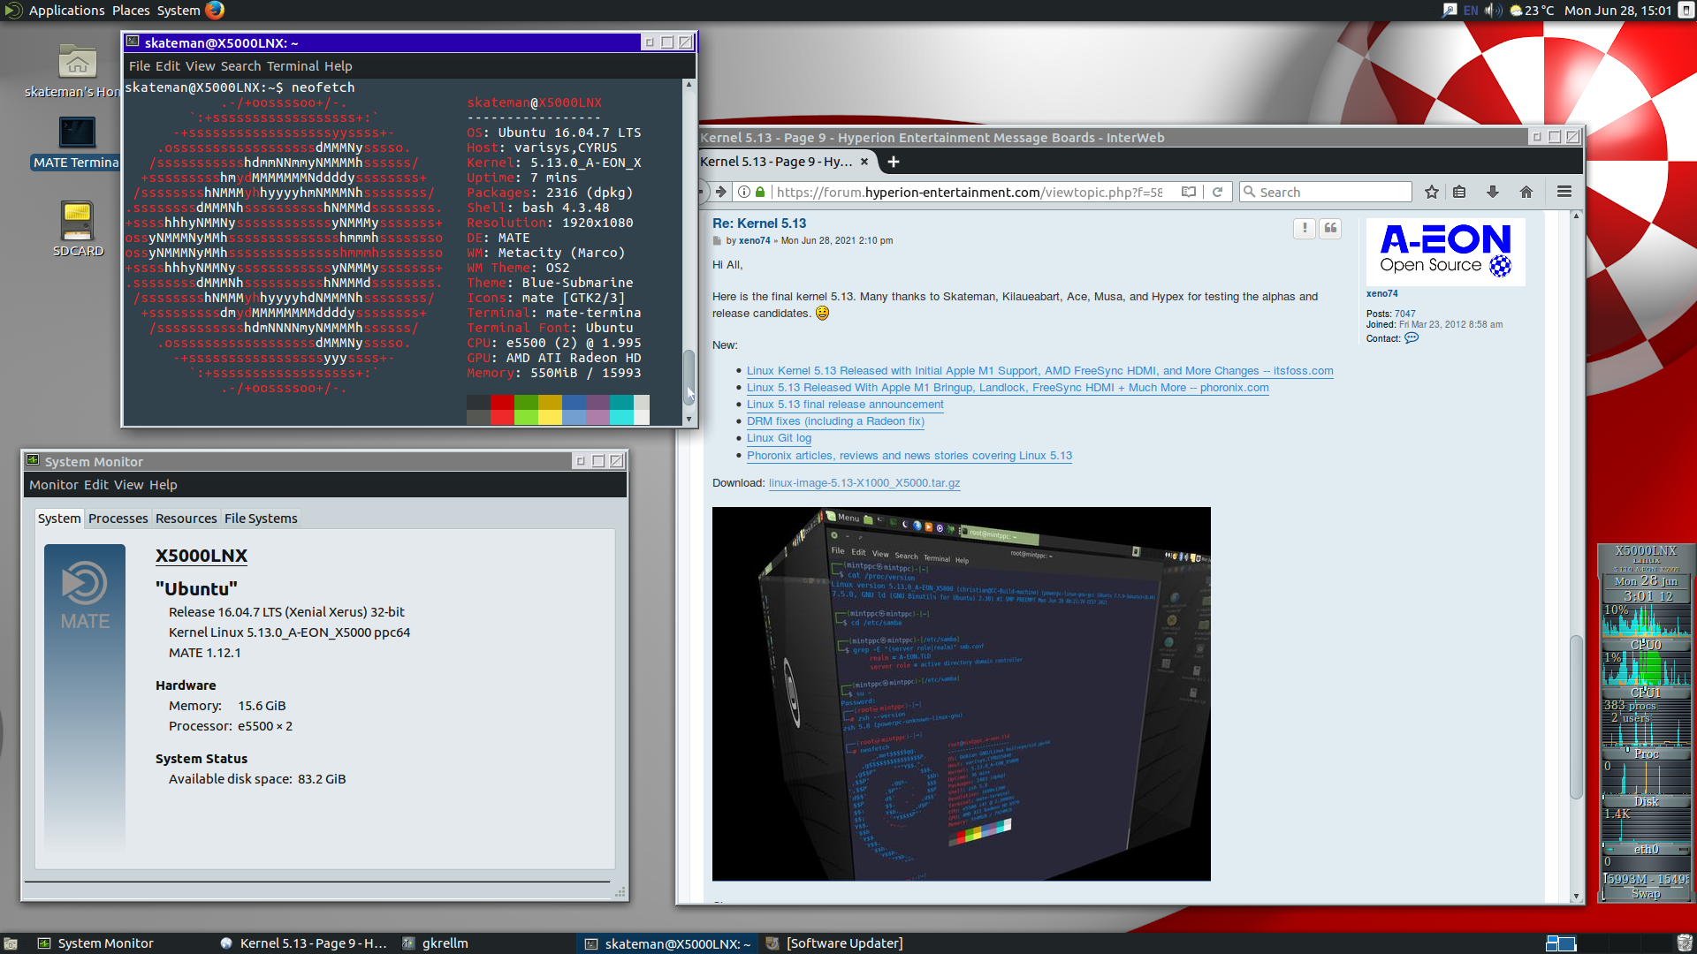
Task: Bookmark page with the star icon
Action: 1432,193
